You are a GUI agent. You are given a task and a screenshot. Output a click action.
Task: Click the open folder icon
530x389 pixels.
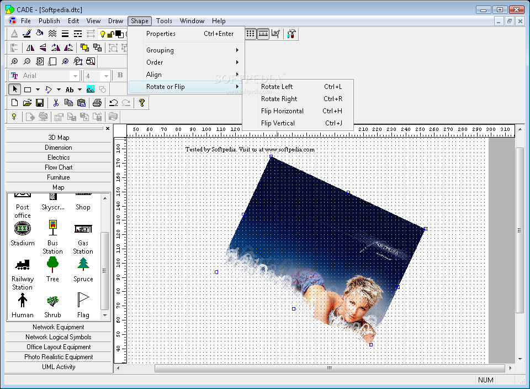pyautogui.click(x=27, y=103)
